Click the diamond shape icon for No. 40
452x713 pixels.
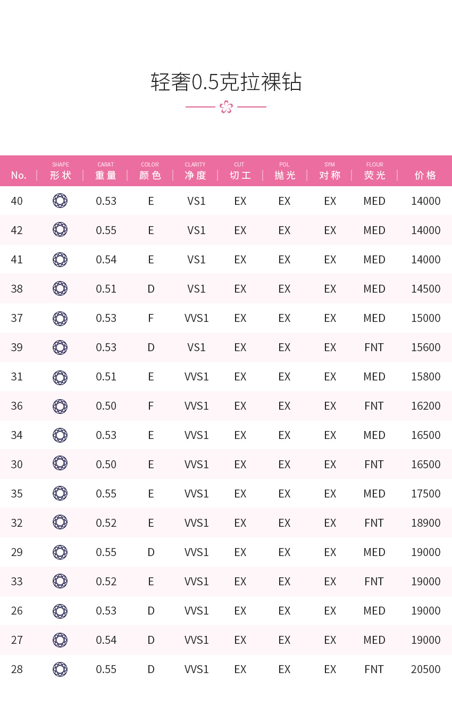pos(60,201)
